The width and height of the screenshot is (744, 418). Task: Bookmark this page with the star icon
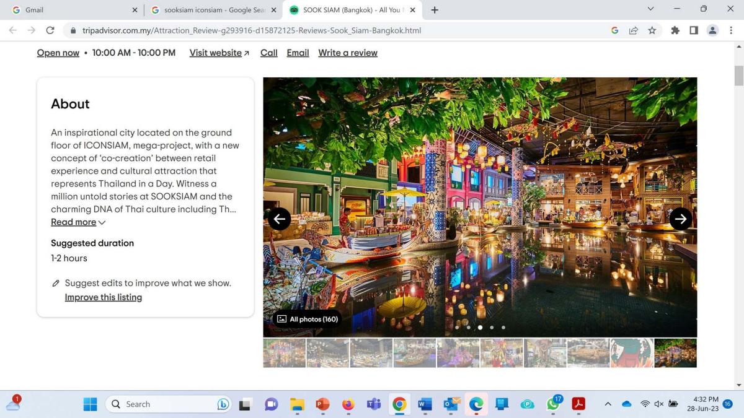[x=652, y=30]
